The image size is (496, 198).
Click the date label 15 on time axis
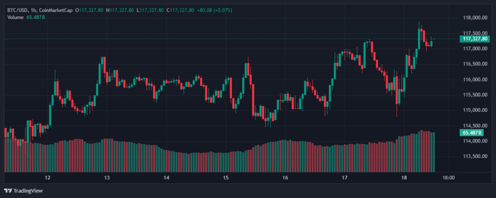226,178
